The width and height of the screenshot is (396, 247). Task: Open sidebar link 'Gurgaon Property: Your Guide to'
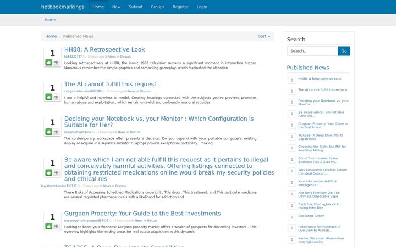(323, 126)
